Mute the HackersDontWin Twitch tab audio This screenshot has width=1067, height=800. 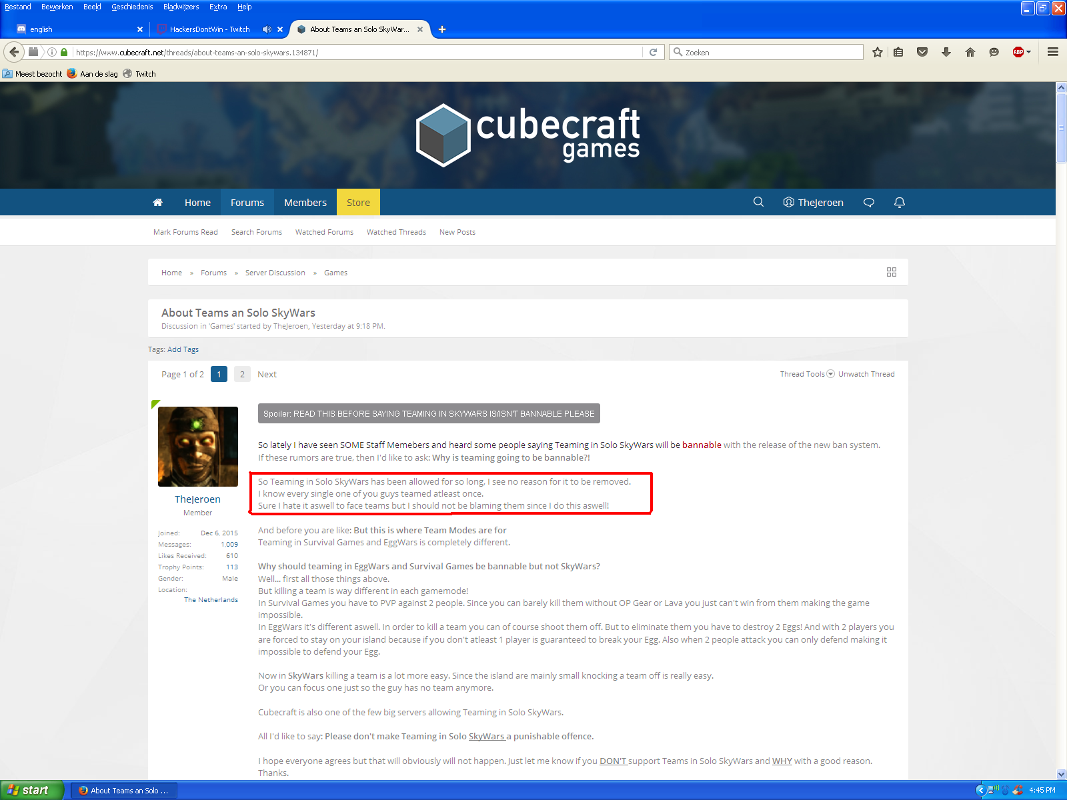(x=267, y=29)
